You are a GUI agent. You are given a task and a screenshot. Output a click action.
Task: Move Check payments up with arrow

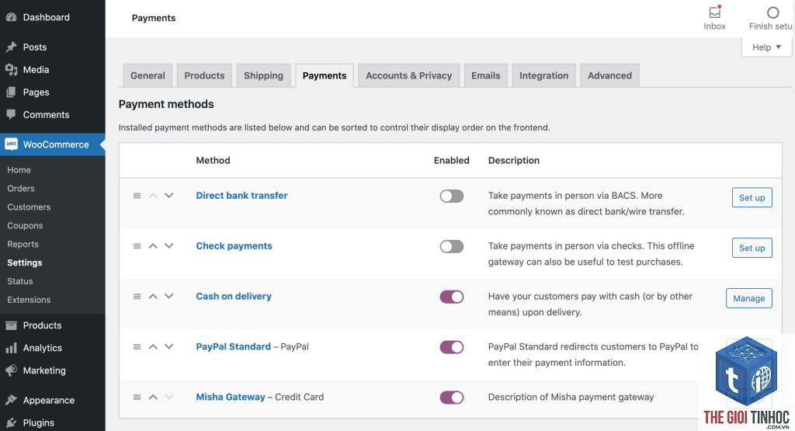coord(153,246)
